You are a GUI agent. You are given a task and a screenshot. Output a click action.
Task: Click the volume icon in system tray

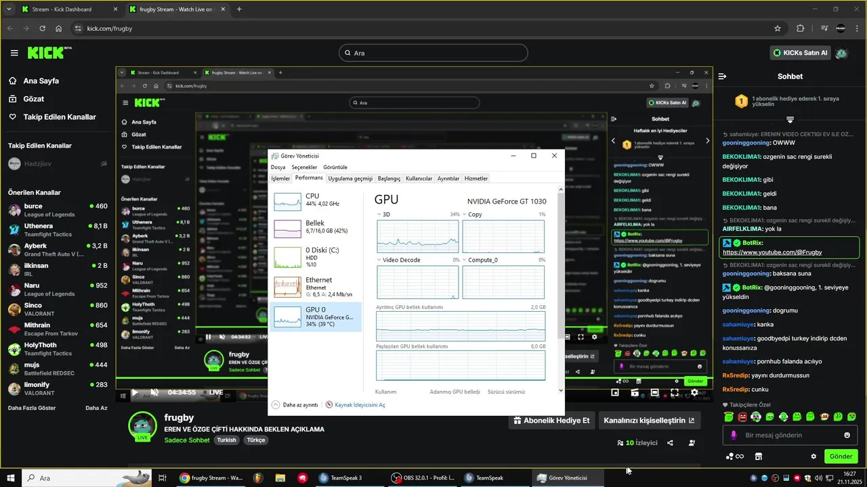pos(818,478)
